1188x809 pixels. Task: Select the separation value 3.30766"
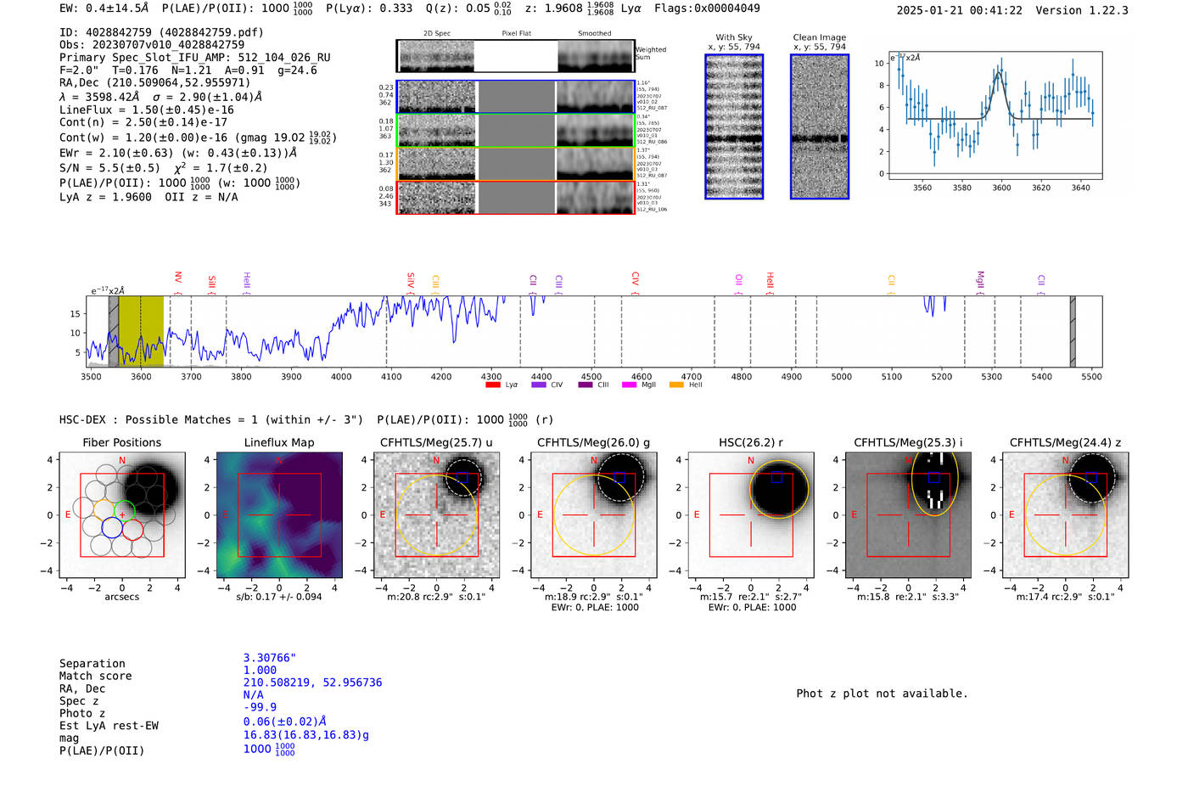tap(270, 658)
